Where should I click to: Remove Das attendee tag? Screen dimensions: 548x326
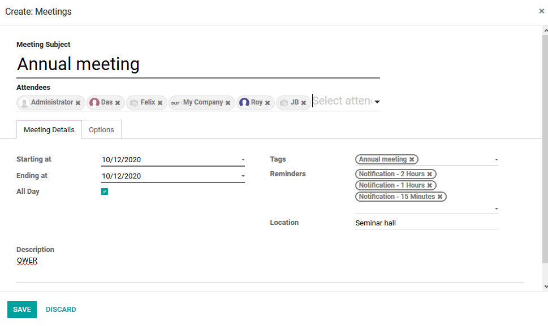(x=118, y=103)
